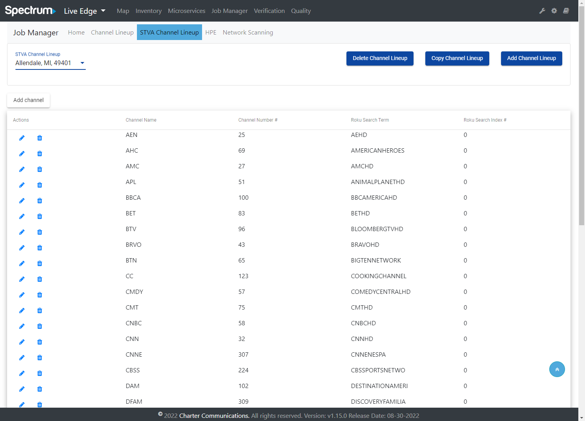Follow the Charter Communications footer link

pyautogui.click(x=214, y=416)
